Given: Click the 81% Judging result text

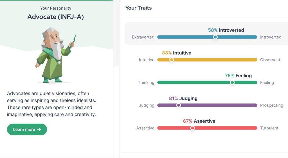Looking at the screenshot, I should (183, 98).
